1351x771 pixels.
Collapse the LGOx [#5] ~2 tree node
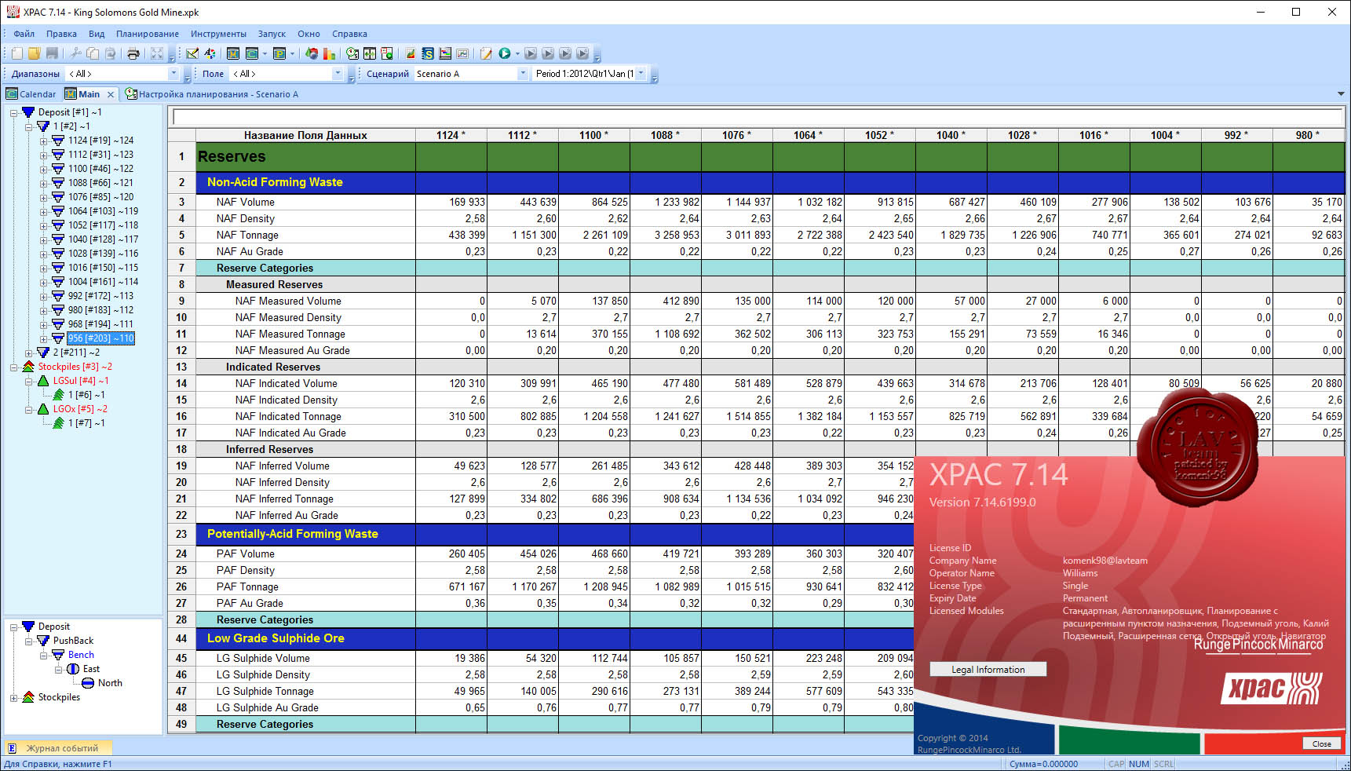(x=29, y=409)
